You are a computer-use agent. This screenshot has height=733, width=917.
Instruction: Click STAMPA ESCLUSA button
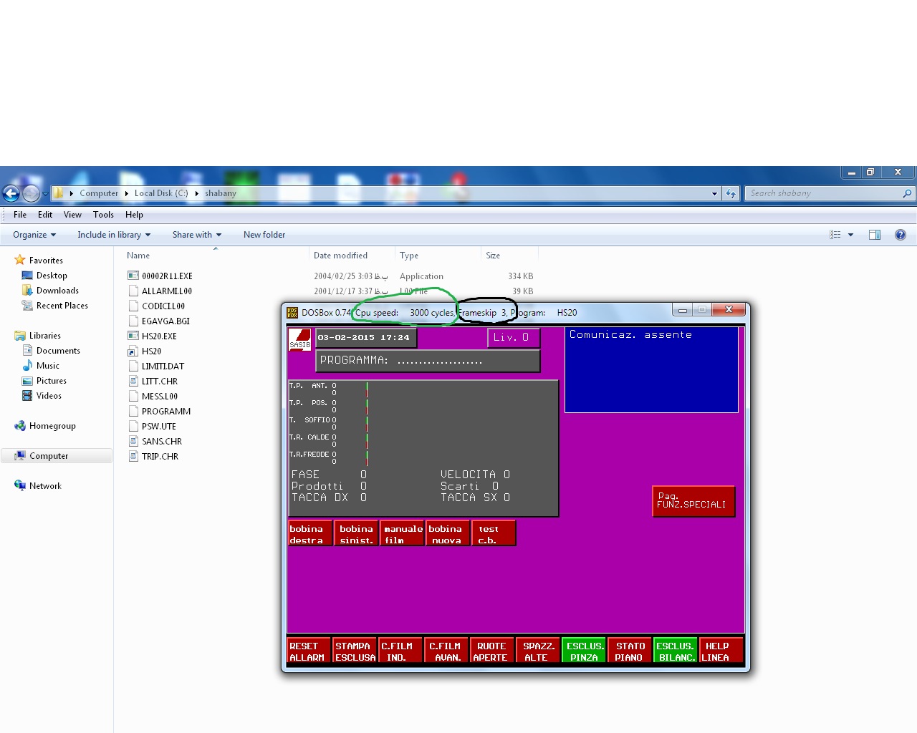tap(355, 651)
